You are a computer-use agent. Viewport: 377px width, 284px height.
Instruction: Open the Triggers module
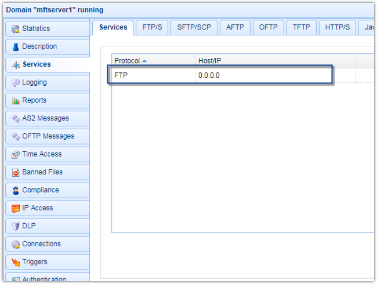pyautogui.click(x=48, y=262)
